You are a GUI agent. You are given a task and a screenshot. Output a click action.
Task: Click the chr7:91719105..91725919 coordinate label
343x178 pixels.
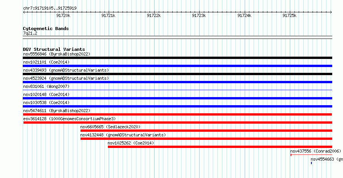point(50,8)
